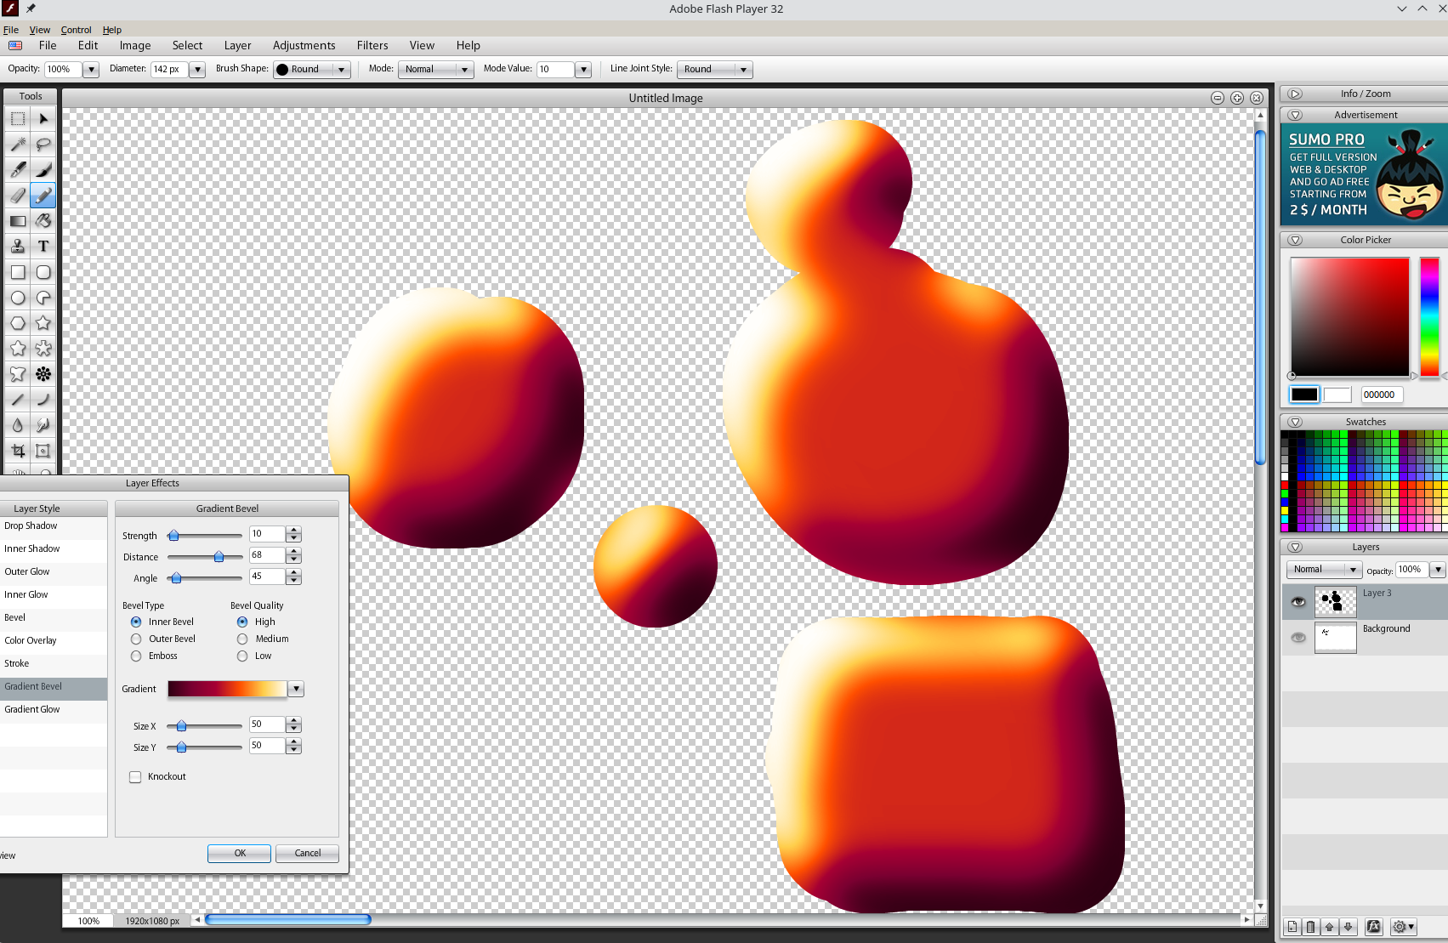Open the Mode Value dropdown arrow
This screenshot has height=943, width=1448.
pyautogui.click(x=583, y=70)
